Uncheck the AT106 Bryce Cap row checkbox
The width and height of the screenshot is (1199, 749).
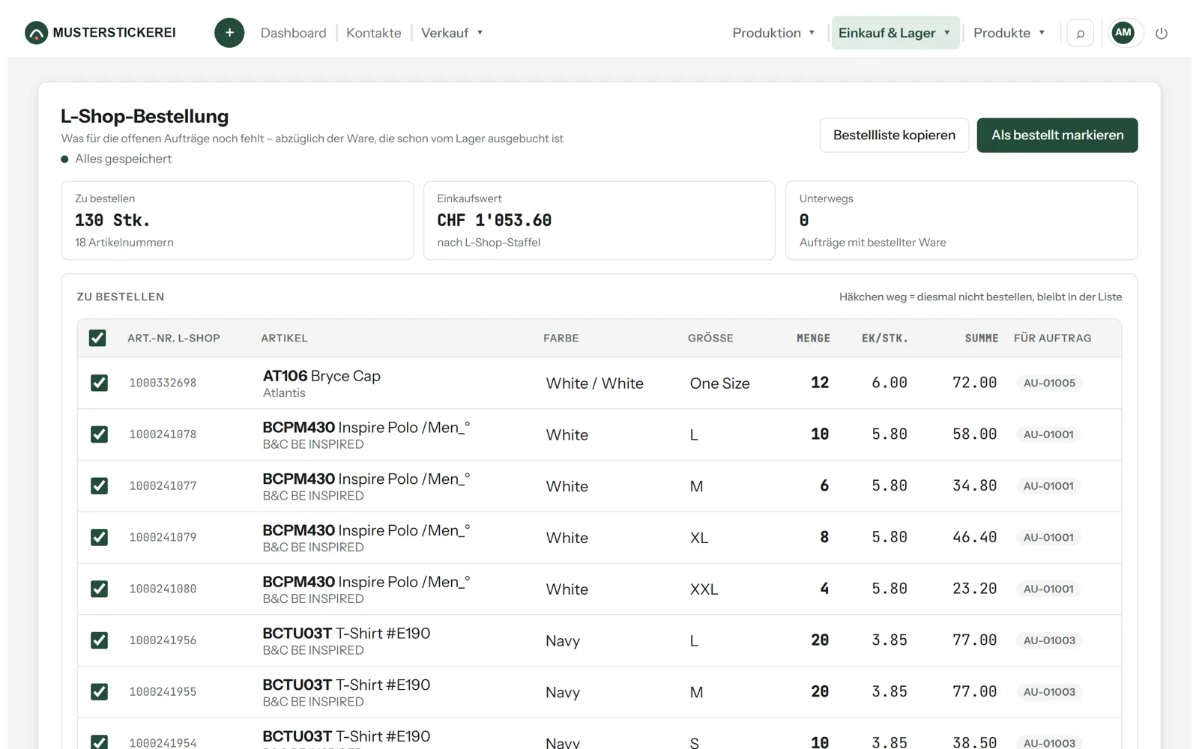pyautogui.click(x=99, y=383)
